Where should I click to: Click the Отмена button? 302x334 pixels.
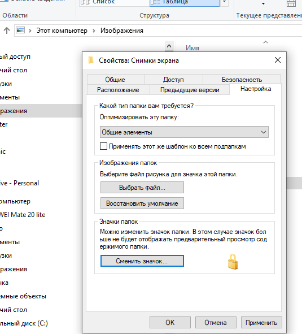pyautogui.click(x=216, y=323)
